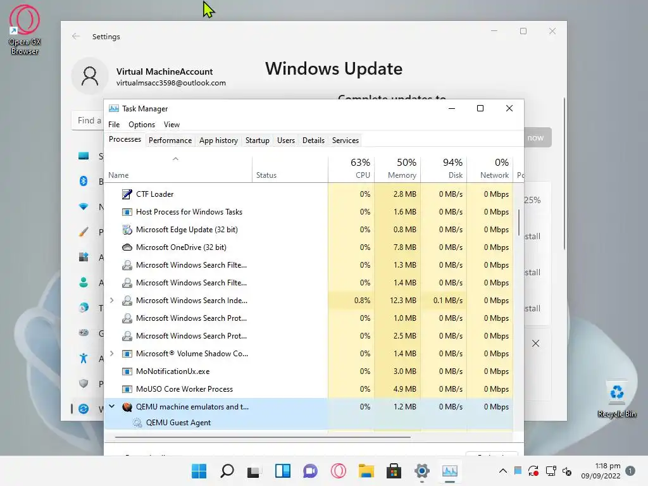648x486 pixels.
Task: Click the Host Process for Windows Tasks icon
Action: 127,211
